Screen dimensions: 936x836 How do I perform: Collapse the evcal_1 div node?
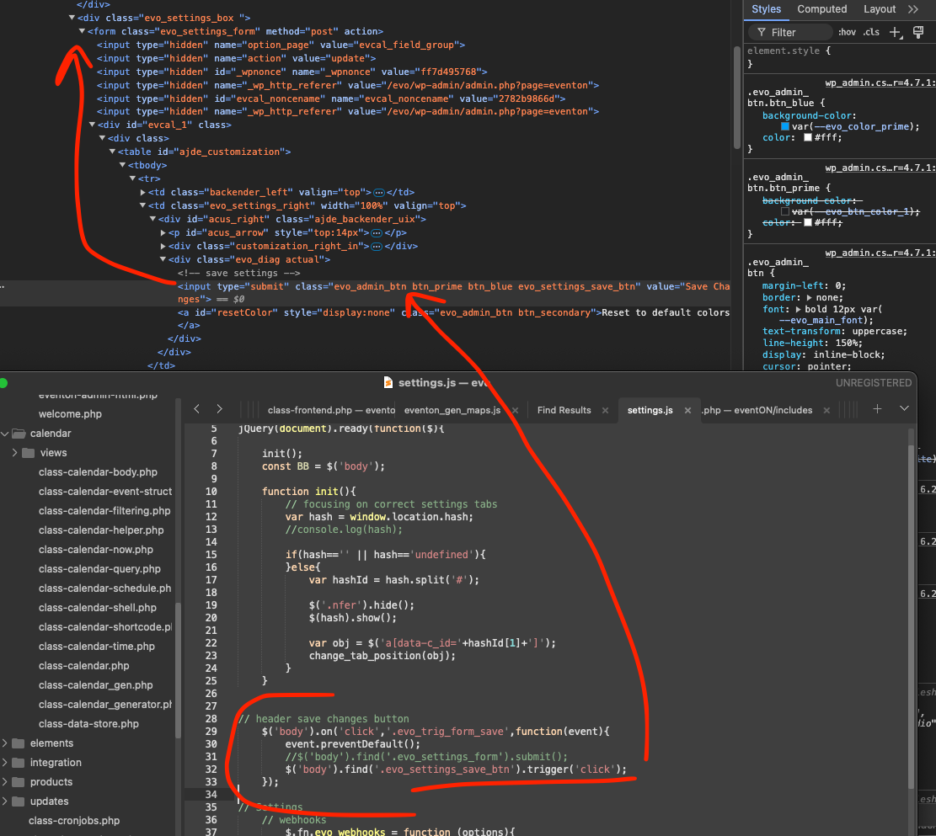click(93, 125)
